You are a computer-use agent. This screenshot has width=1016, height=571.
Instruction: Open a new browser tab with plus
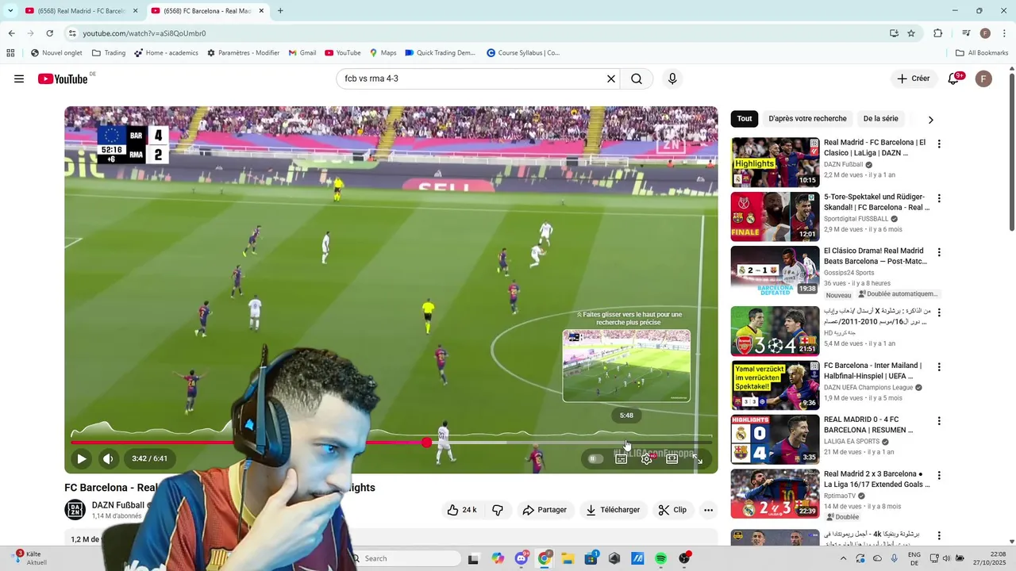[x=280, y=11]
